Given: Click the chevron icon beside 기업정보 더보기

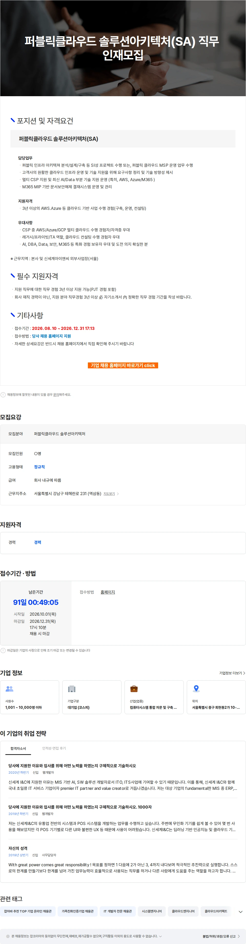Looking at the screenshot, I should 244,673.
